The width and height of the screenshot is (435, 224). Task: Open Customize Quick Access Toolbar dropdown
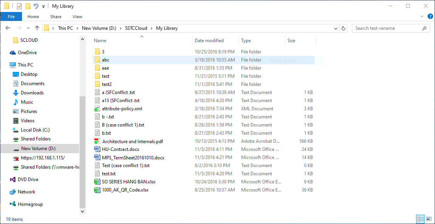pyautogui.click(x=43, y=7)
